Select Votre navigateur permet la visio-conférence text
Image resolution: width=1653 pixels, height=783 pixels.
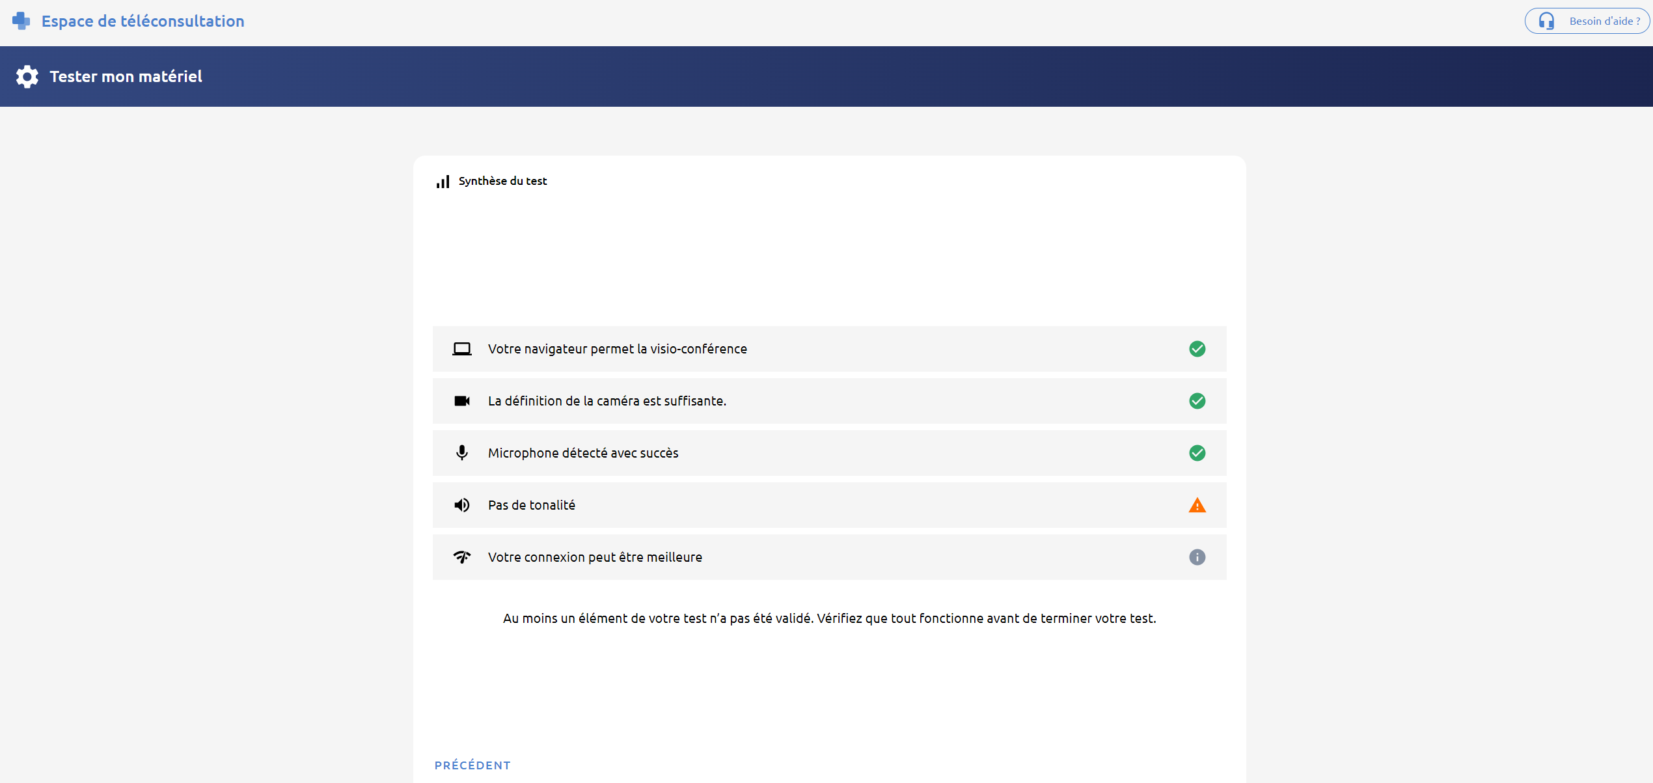tap(618, 349)
